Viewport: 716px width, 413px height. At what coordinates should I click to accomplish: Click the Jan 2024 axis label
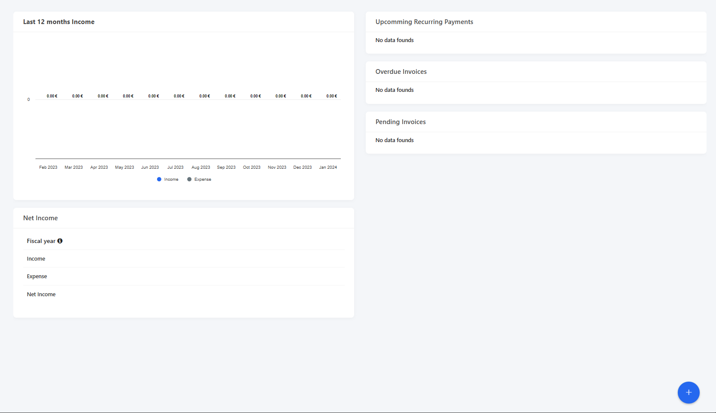click(x=328, y=167)
